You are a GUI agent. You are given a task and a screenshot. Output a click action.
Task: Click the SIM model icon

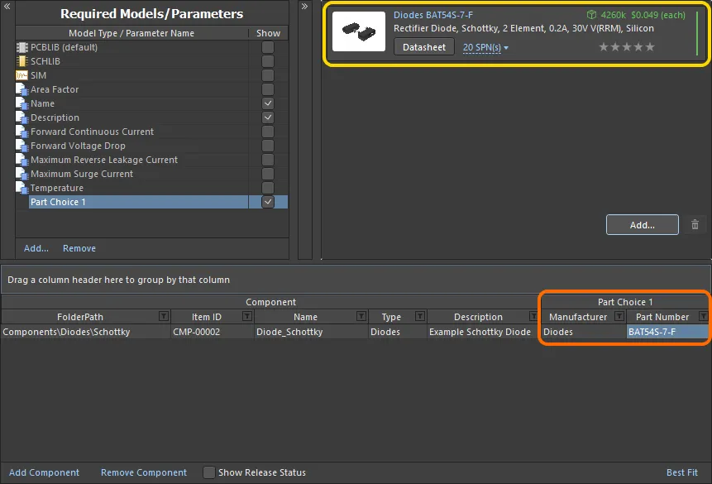[22, 75]
